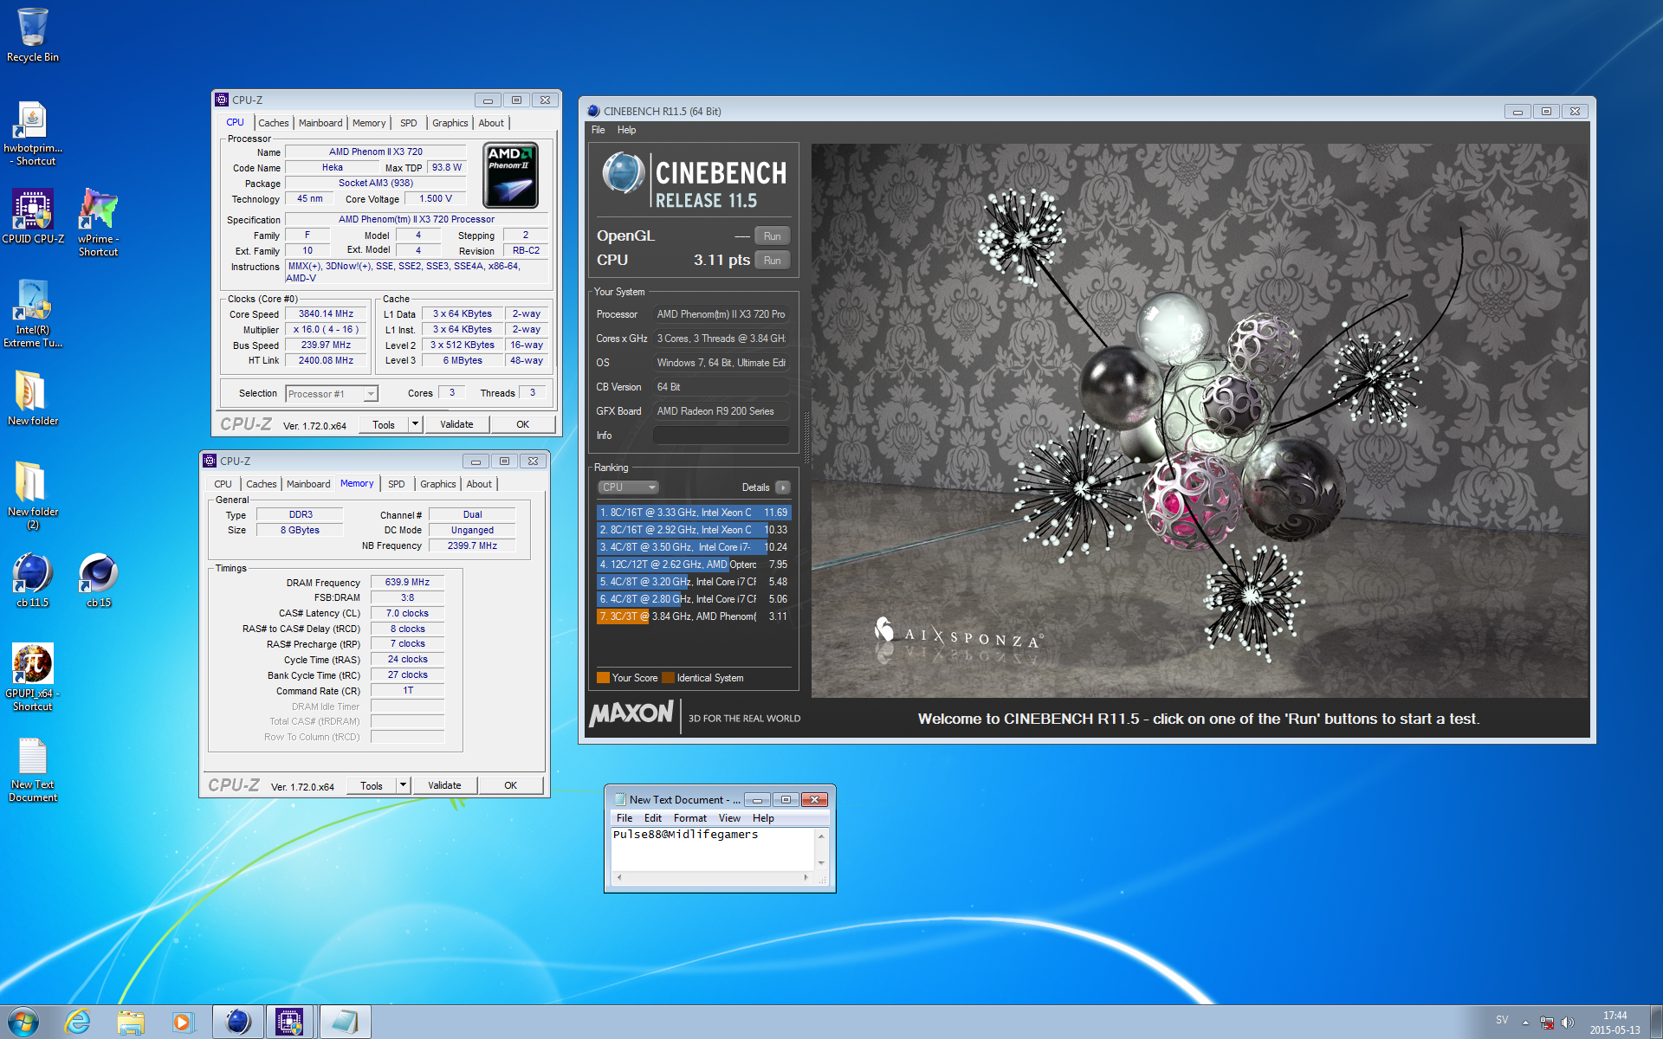Click the Cinebench globe logo
Image resolution: width=1663 pixels, height=1039 pixels.
click(622, 172)
